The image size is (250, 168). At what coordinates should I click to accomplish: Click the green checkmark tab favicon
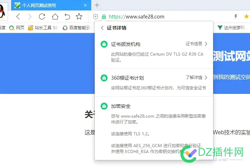tap(17, 5)
